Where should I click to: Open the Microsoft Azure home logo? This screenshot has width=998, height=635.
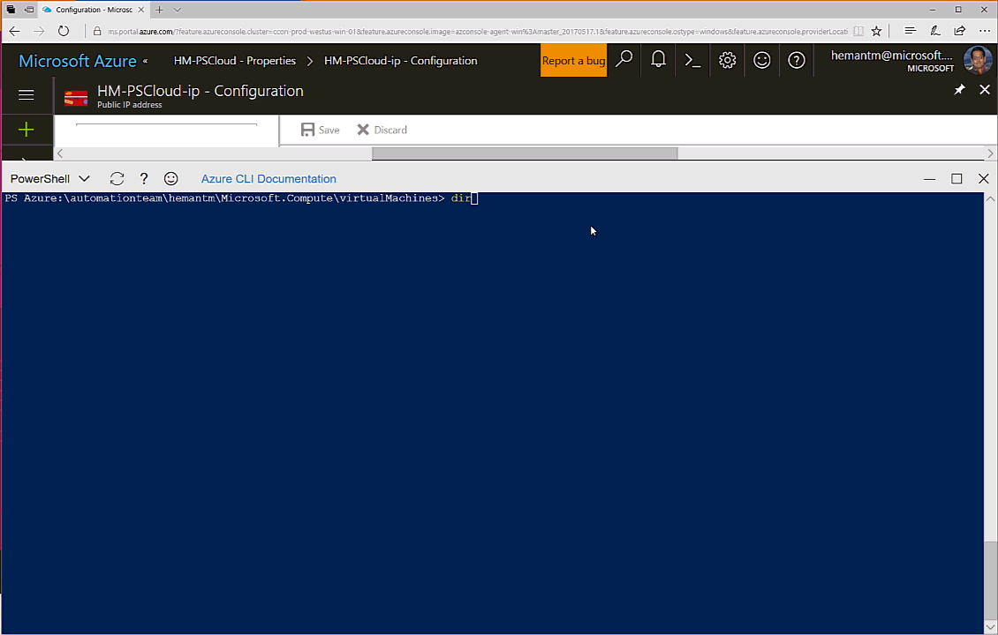tap(78, 61)
